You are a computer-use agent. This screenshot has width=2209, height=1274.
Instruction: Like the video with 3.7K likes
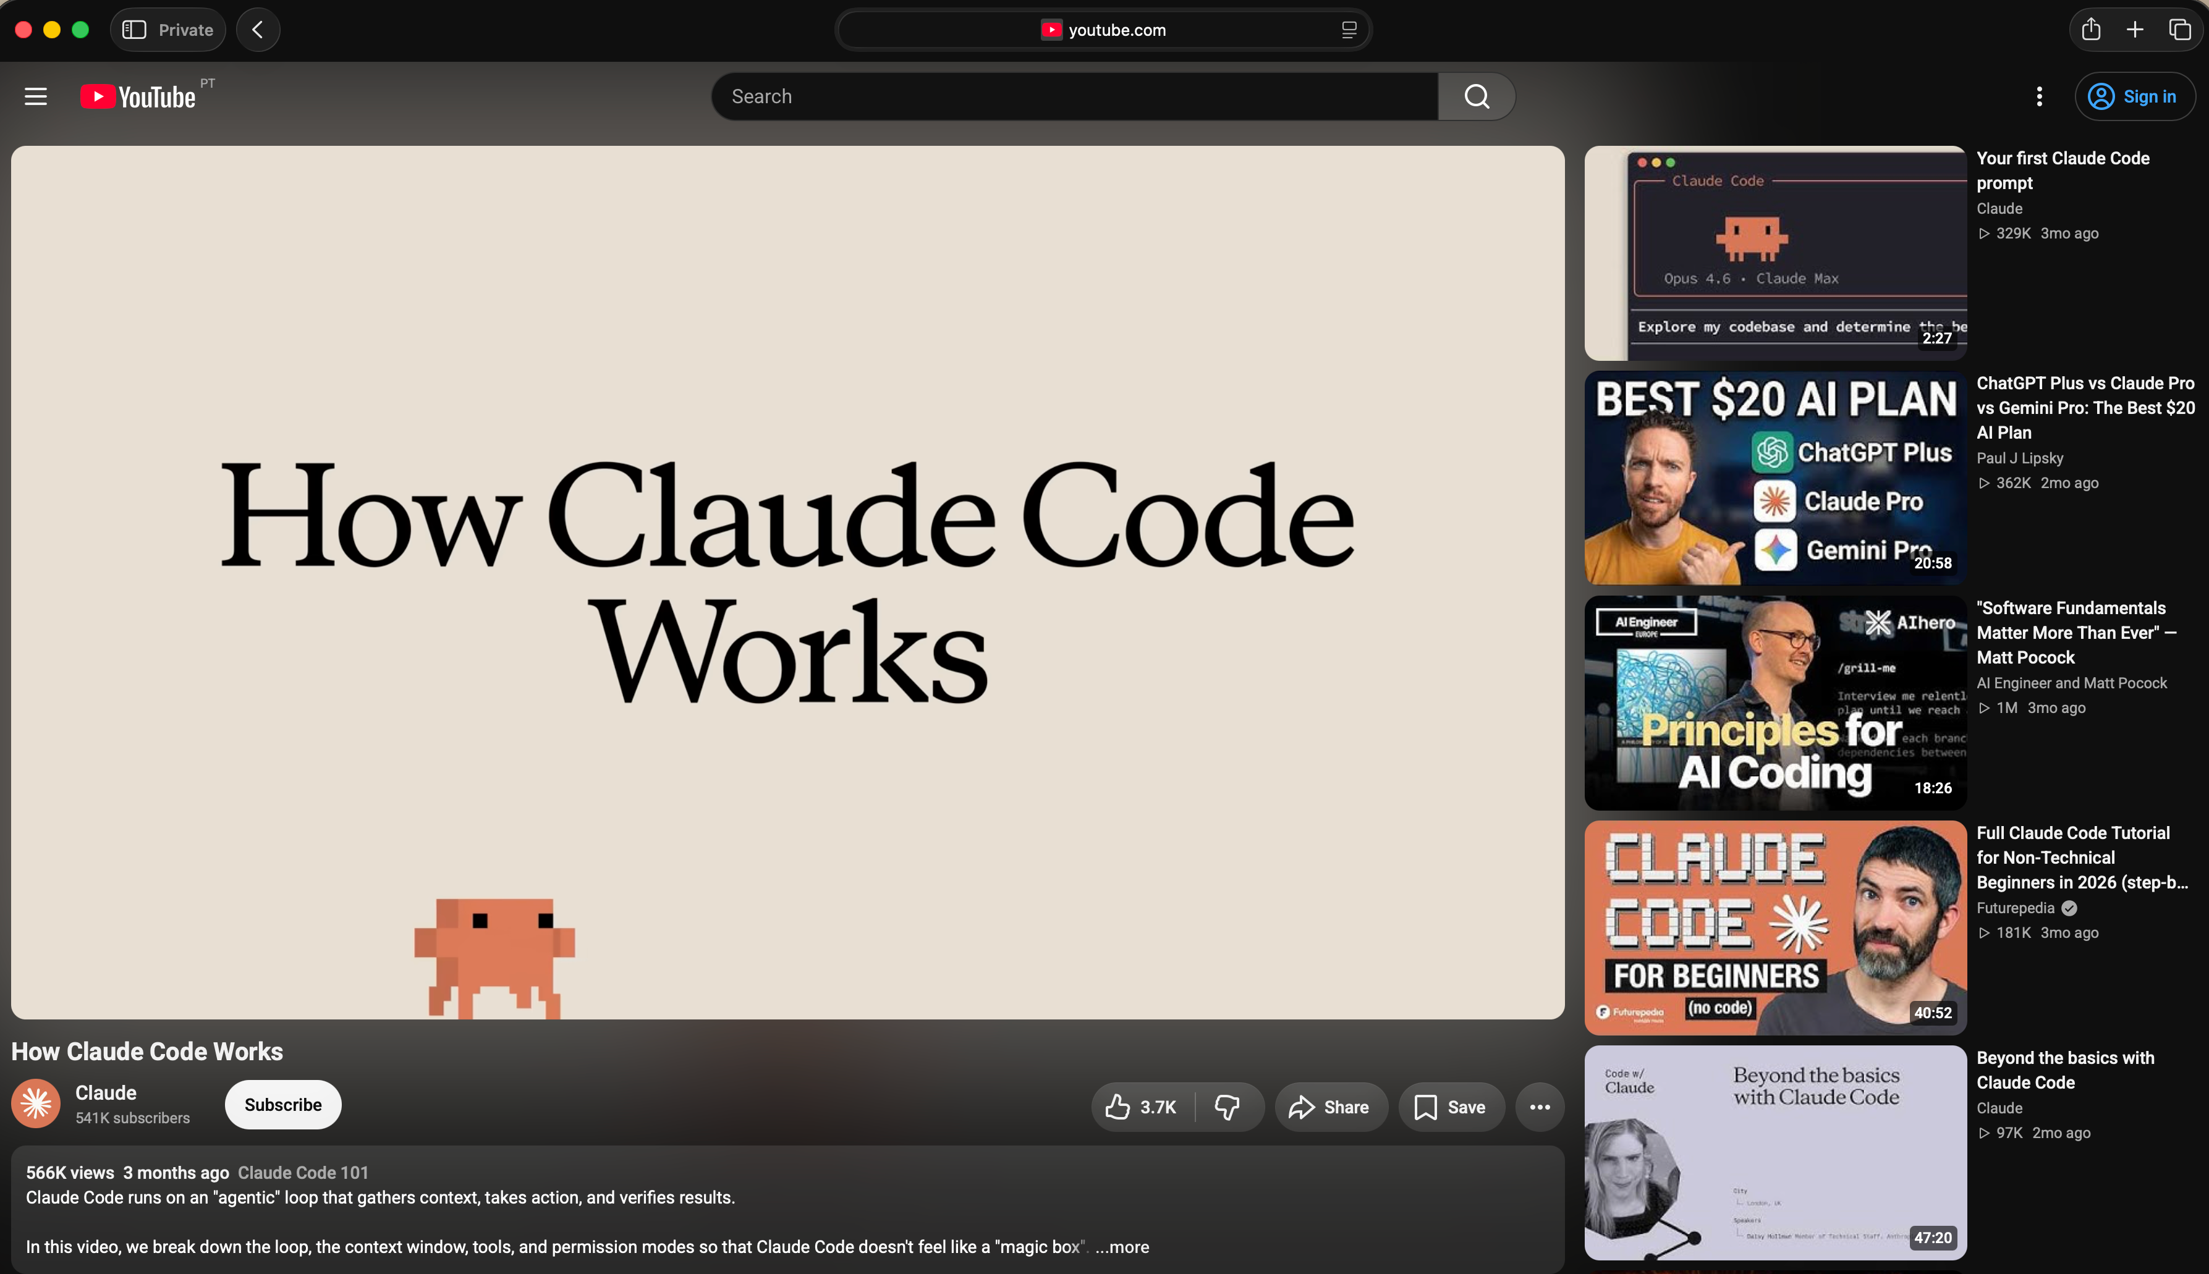point(1142,1107)
